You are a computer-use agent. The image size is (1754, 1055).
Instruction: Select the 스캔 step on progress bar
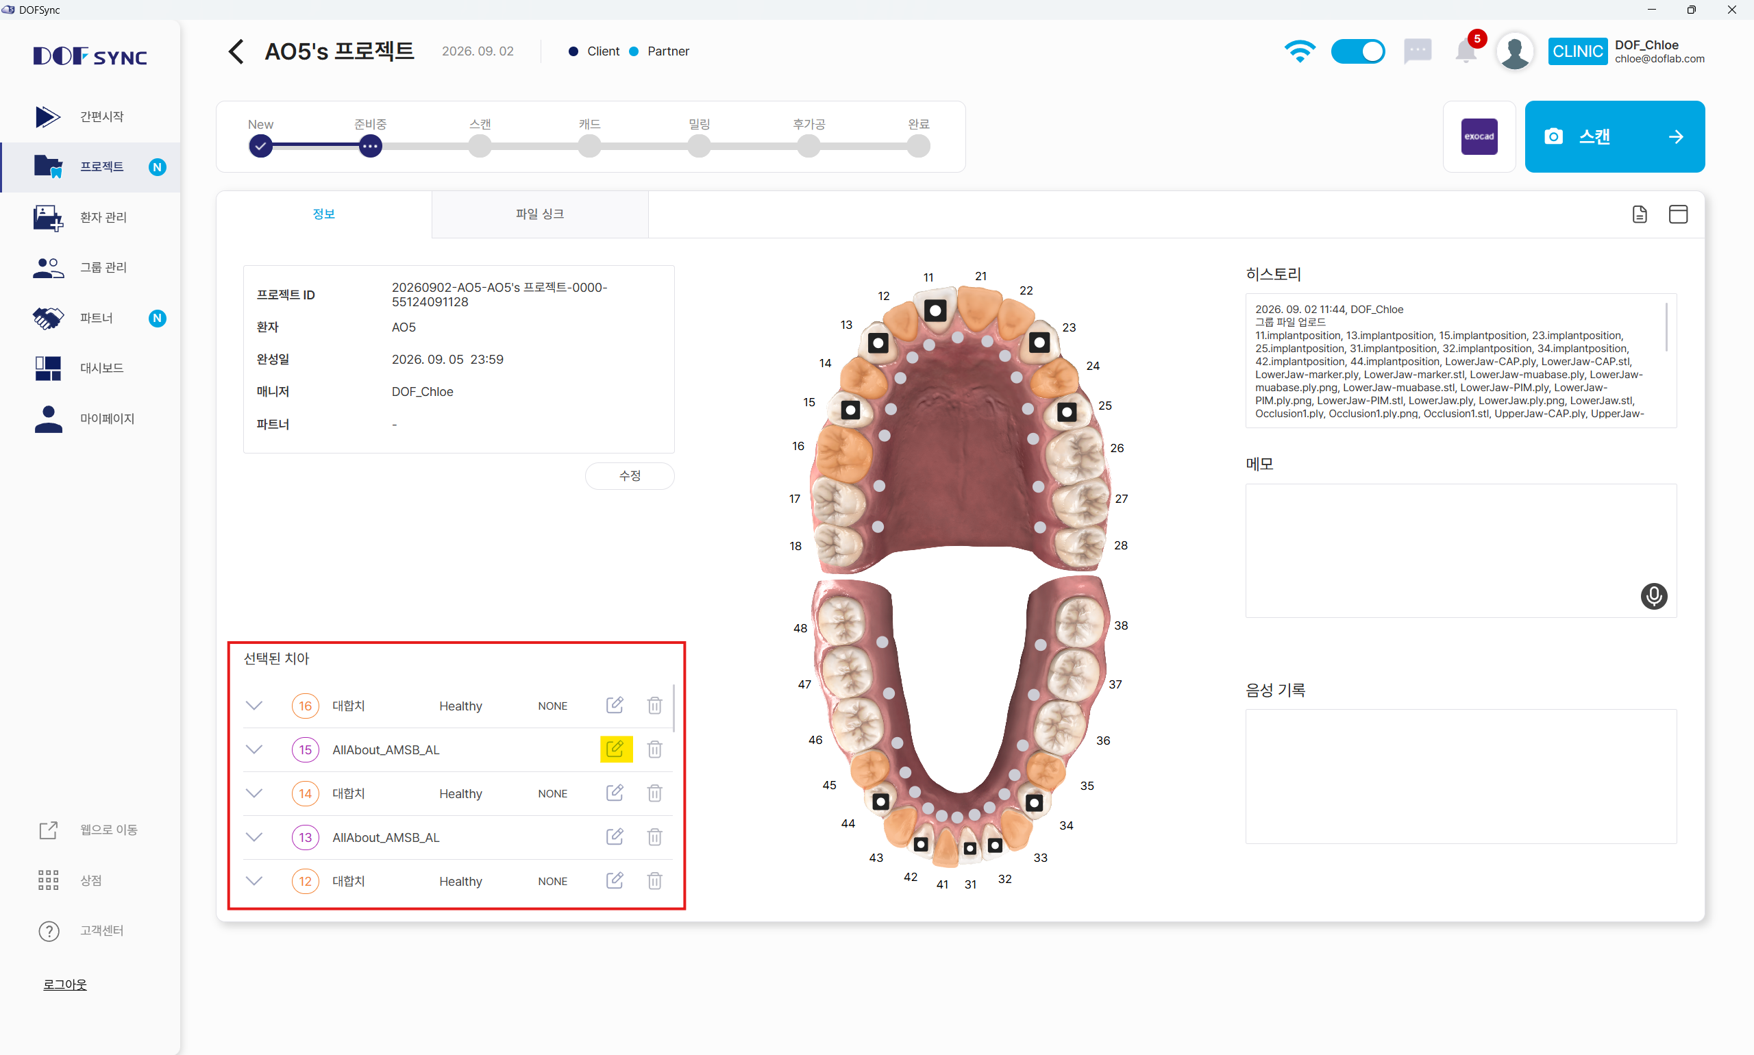click(480, 146)
